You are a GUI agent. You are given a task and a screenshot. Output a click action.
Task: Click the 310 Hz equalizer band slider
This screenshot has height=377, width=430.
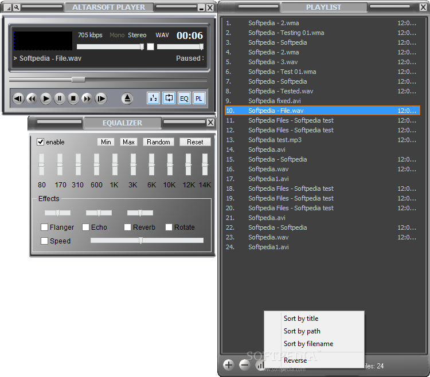tap(78, 164)
